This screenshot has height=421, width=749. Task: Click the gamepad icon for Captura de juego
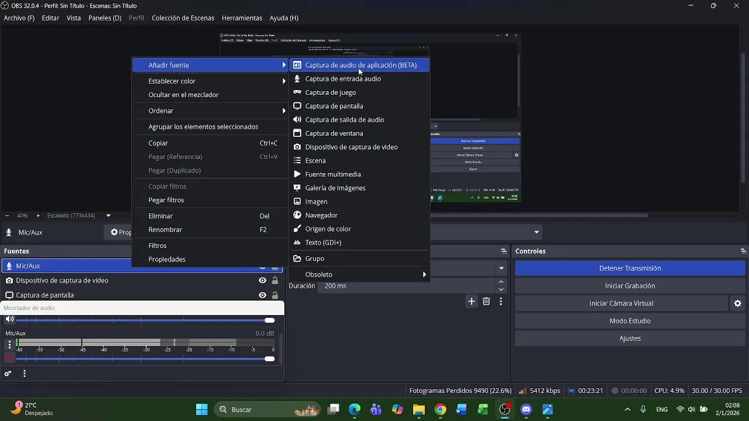(x=297, y=92)
